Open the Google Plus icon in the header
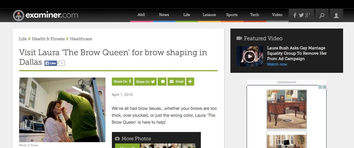 pyautogui.click(x=308, y=15)
